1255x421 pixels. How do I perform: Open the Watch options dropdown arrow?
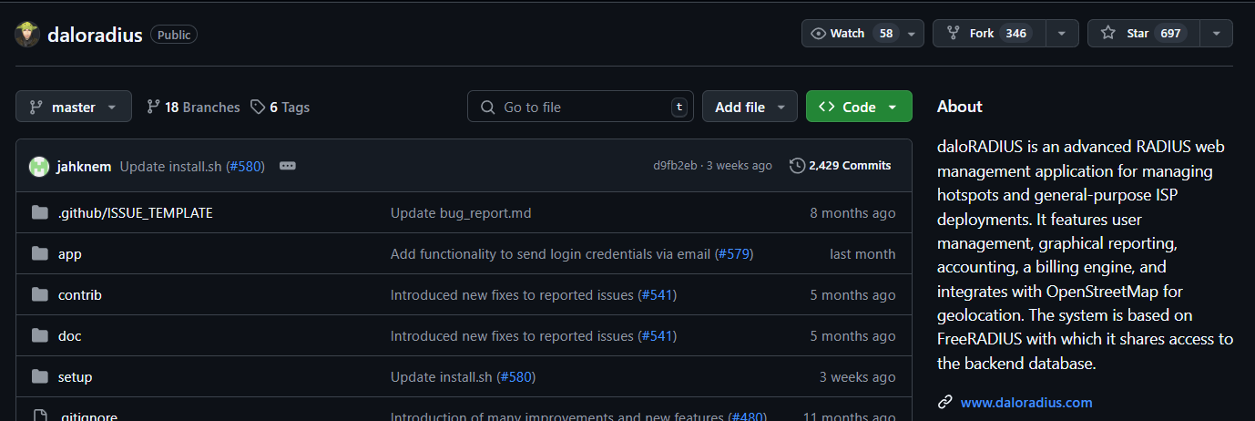[x=912, y=34]
